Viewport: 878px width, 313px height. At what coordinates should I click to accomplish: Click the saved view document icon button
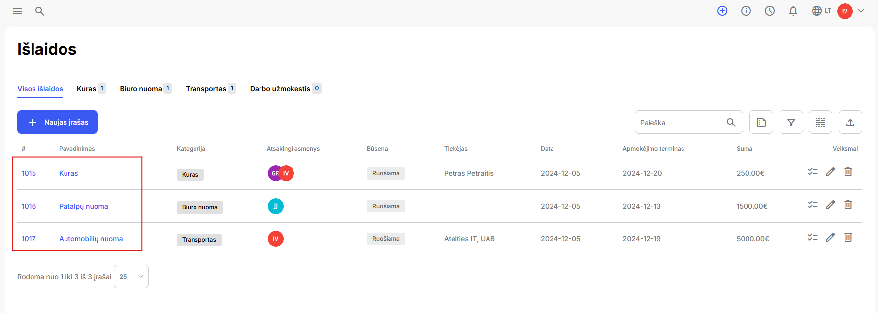[x=761, y=122]
